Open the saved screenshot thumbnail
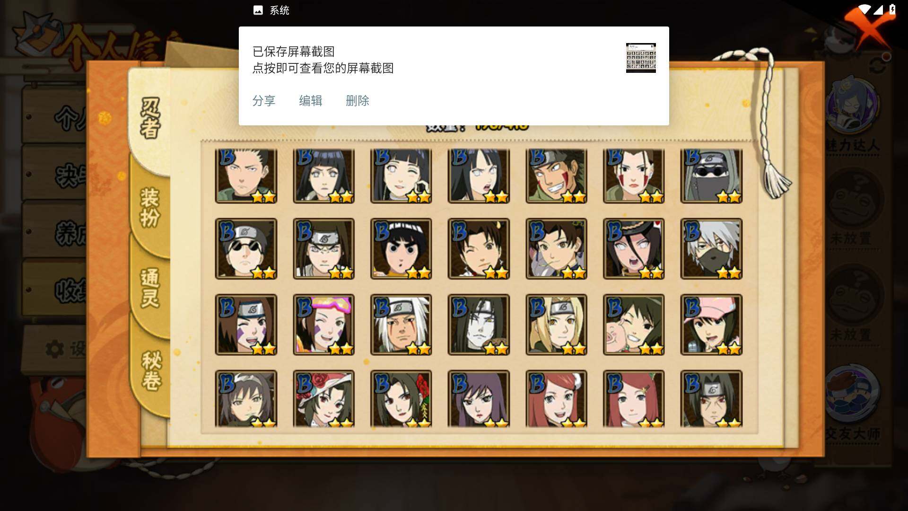The height and width of the screenshot is (511, 908). click(641, 58)
